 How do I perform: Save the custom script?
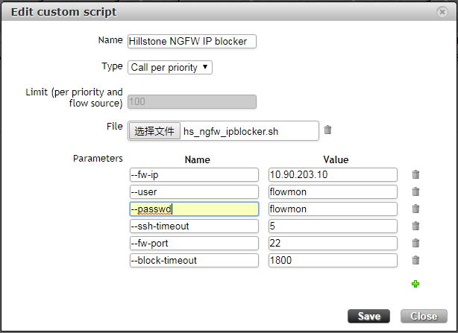[x=368, y=316]
